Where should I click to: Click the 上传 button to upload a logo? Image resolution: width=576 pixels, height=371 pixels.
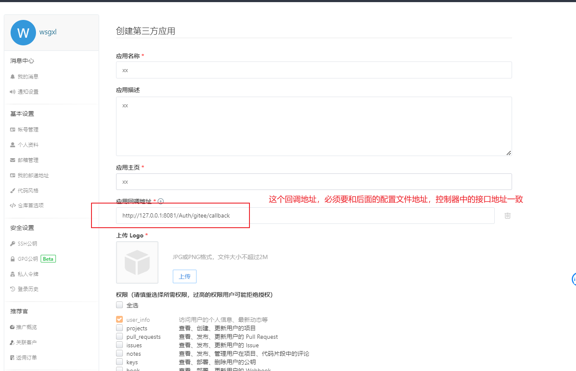click(x=184, y=276)
